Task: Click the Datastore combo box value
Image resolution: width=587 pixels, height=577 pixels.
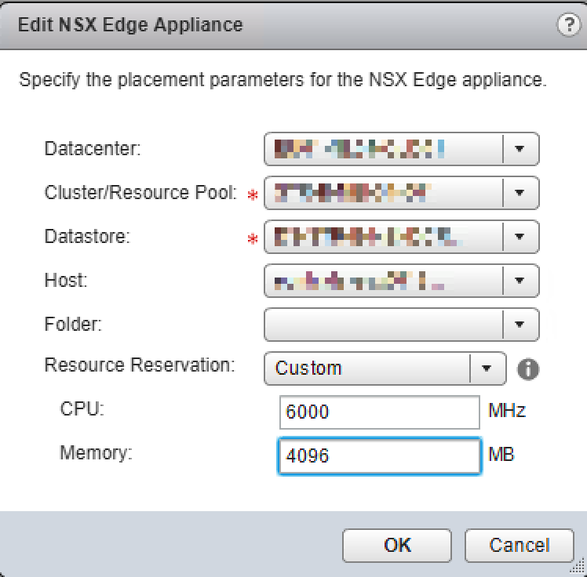Action: tap(382, 236)
